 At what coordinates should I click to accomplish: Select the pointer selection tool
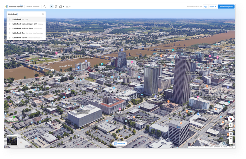pos(51,6)
